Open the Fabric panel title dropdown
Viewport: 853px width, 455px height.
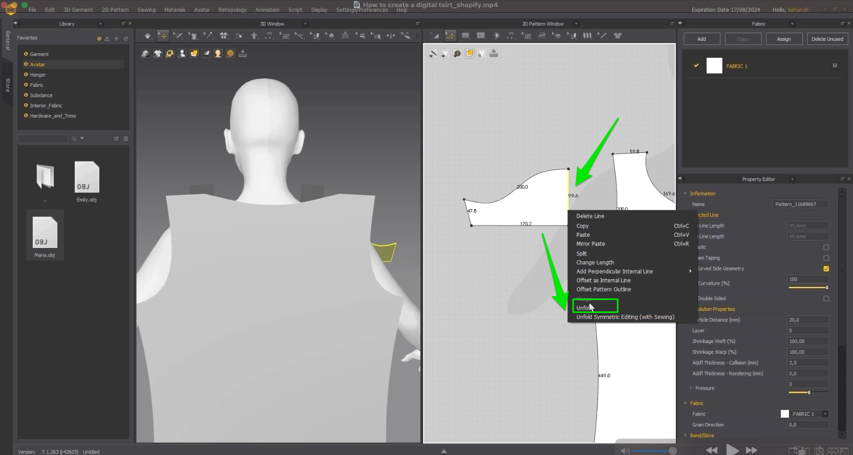click(792, 24)
